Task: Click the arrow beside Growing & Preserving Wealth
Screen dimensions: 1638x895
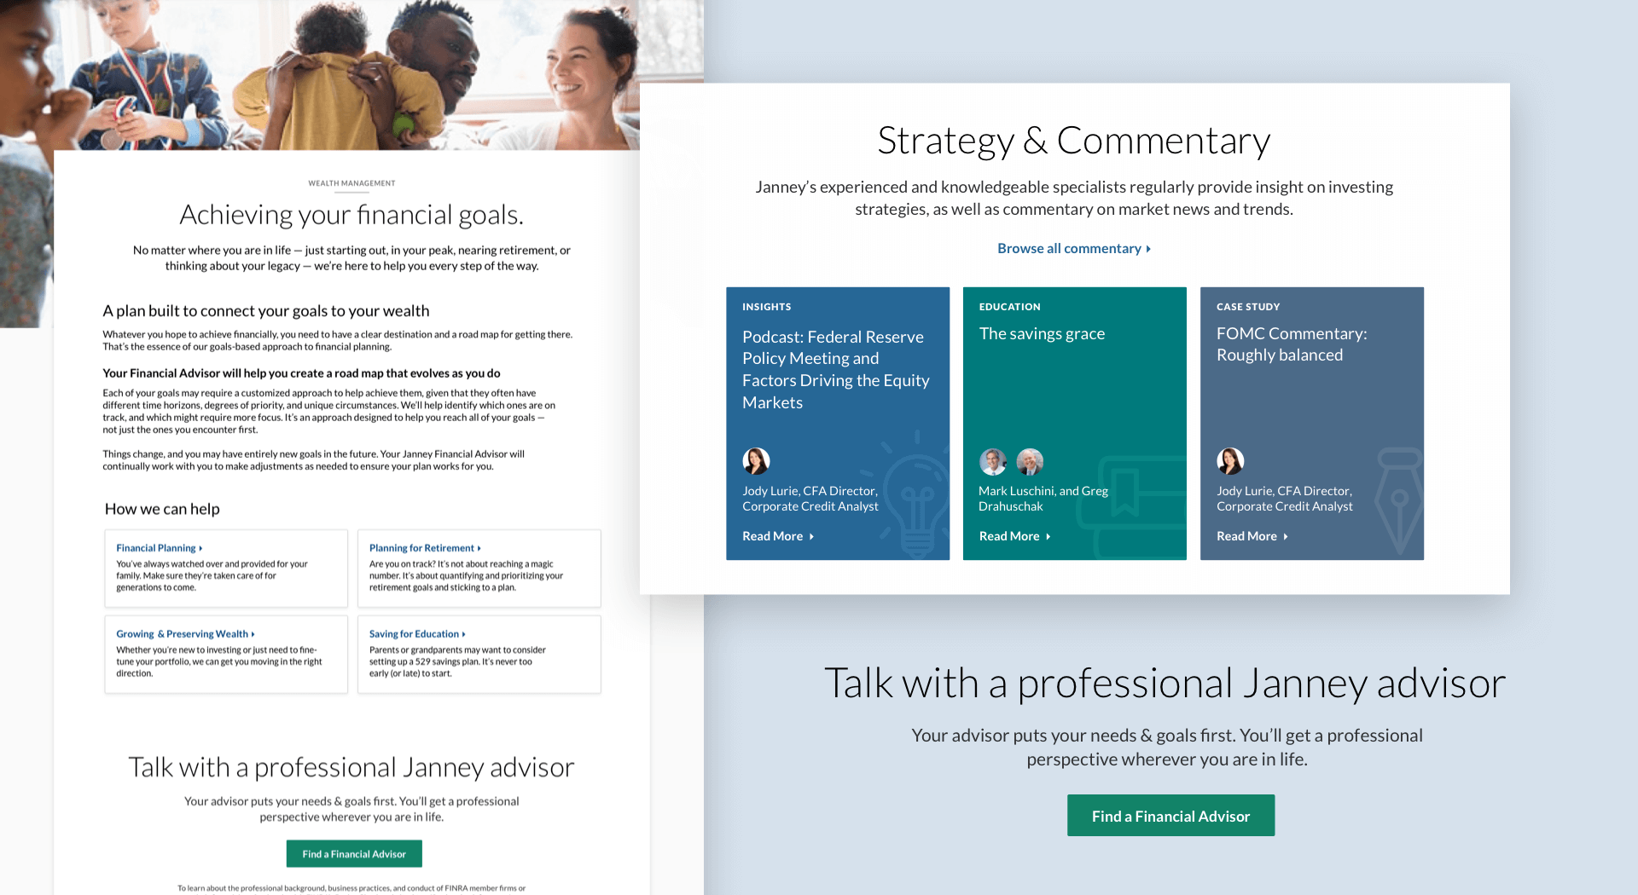Action: 253,635
